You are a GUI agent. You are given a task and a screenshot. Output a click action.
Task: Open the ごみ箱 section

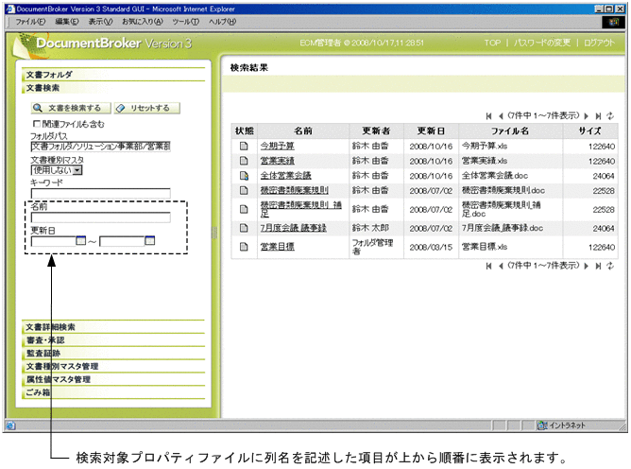click(39, 391)
